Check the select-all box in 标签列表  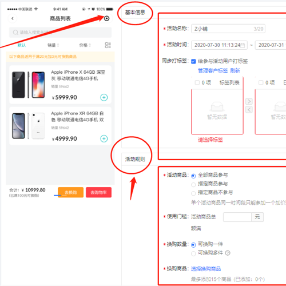click(197, 82)
